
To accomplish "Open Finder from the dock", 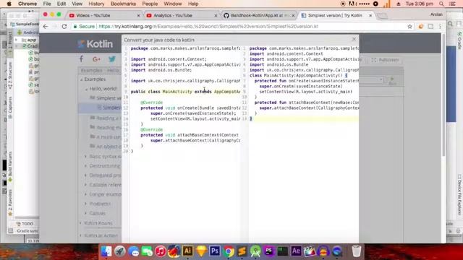I will click(106, 251).
